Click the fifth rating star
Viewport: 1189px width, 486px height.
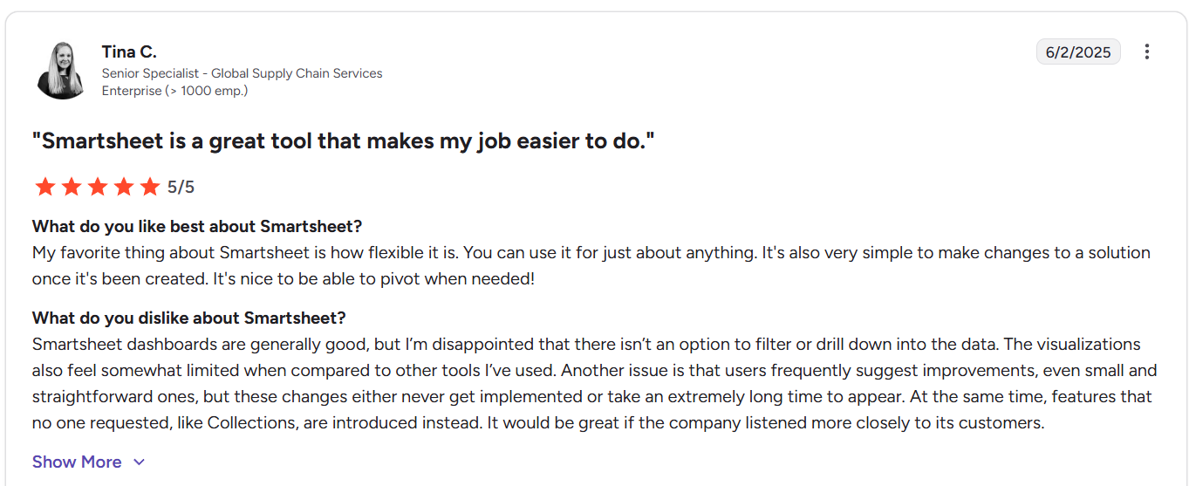(x=150, y=187)
